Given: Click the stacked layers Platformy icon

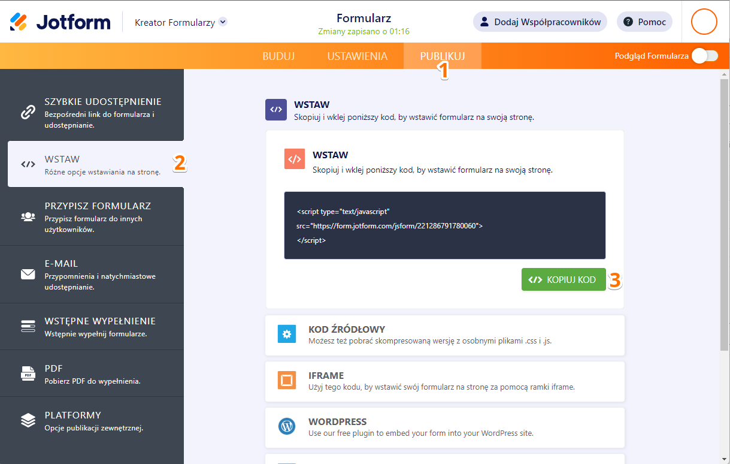Looking at the screenshot, I should pos(28,420).
